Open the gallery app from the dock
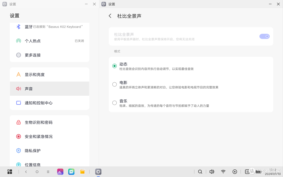 (x=60, y=171)
